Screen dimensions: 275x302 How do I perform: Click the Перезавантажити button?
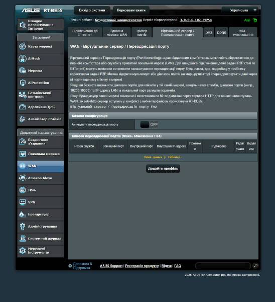(131, 10)
